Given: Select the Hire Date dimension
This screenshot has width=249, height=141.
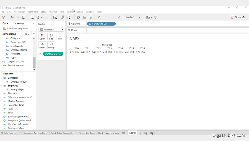Looking at the screenshot, I should click(x=15, y=54).
